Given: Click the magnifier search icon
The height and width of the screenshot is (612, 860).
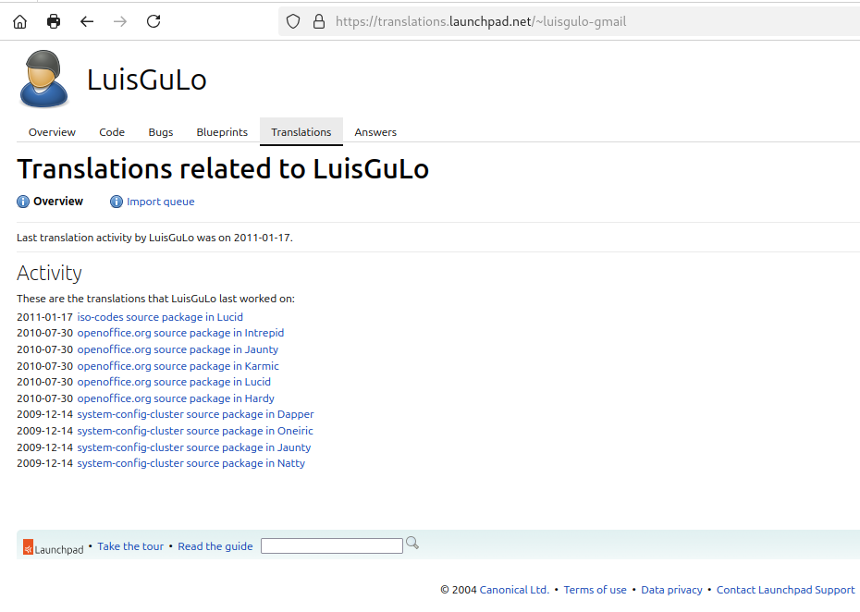Looking at the screenshot, I should coord(412,543).
